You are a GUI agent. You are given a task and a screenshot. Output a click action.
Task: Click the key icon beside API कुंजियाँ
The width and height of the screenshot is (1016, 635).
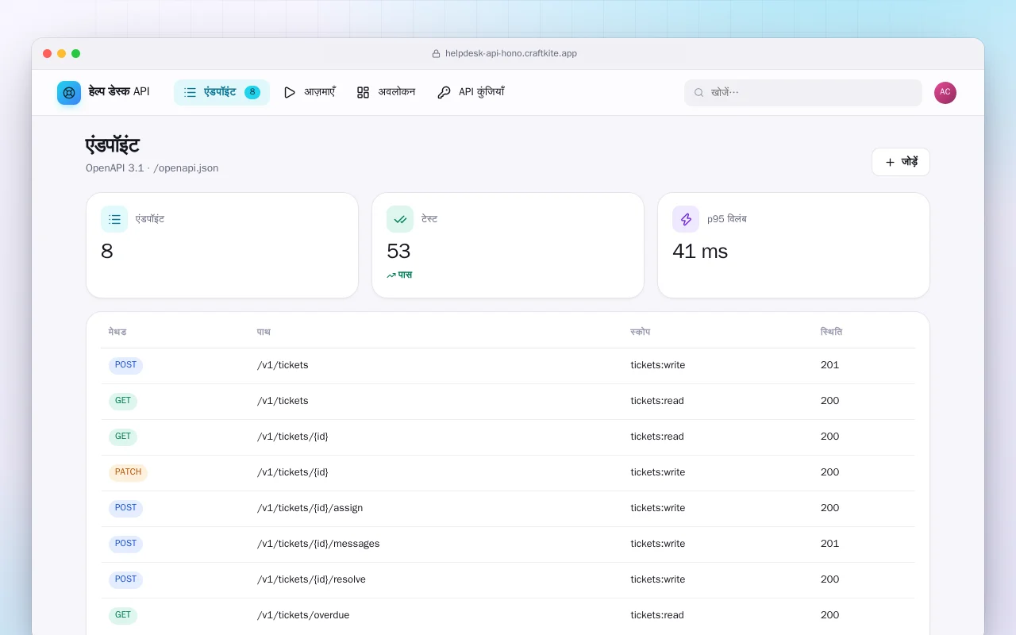(444, 93)
